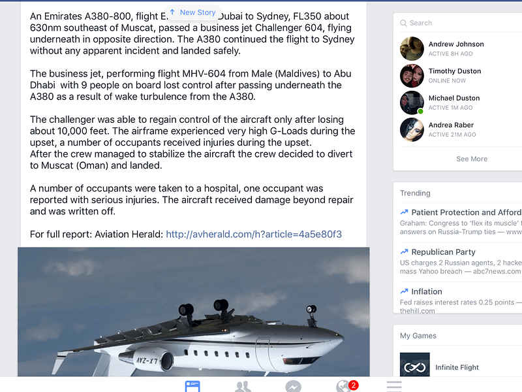Screen dimensions: 522x392
Task: Open the Infinite Flight game icon
Action: pyautogui.click(x=415, y=365)
